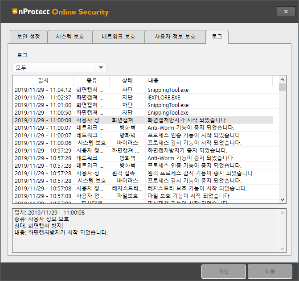The image size is (299, 281).
Task: Sort log by 종류 column header
Action: pyautogui.click(x=91, y=80)
